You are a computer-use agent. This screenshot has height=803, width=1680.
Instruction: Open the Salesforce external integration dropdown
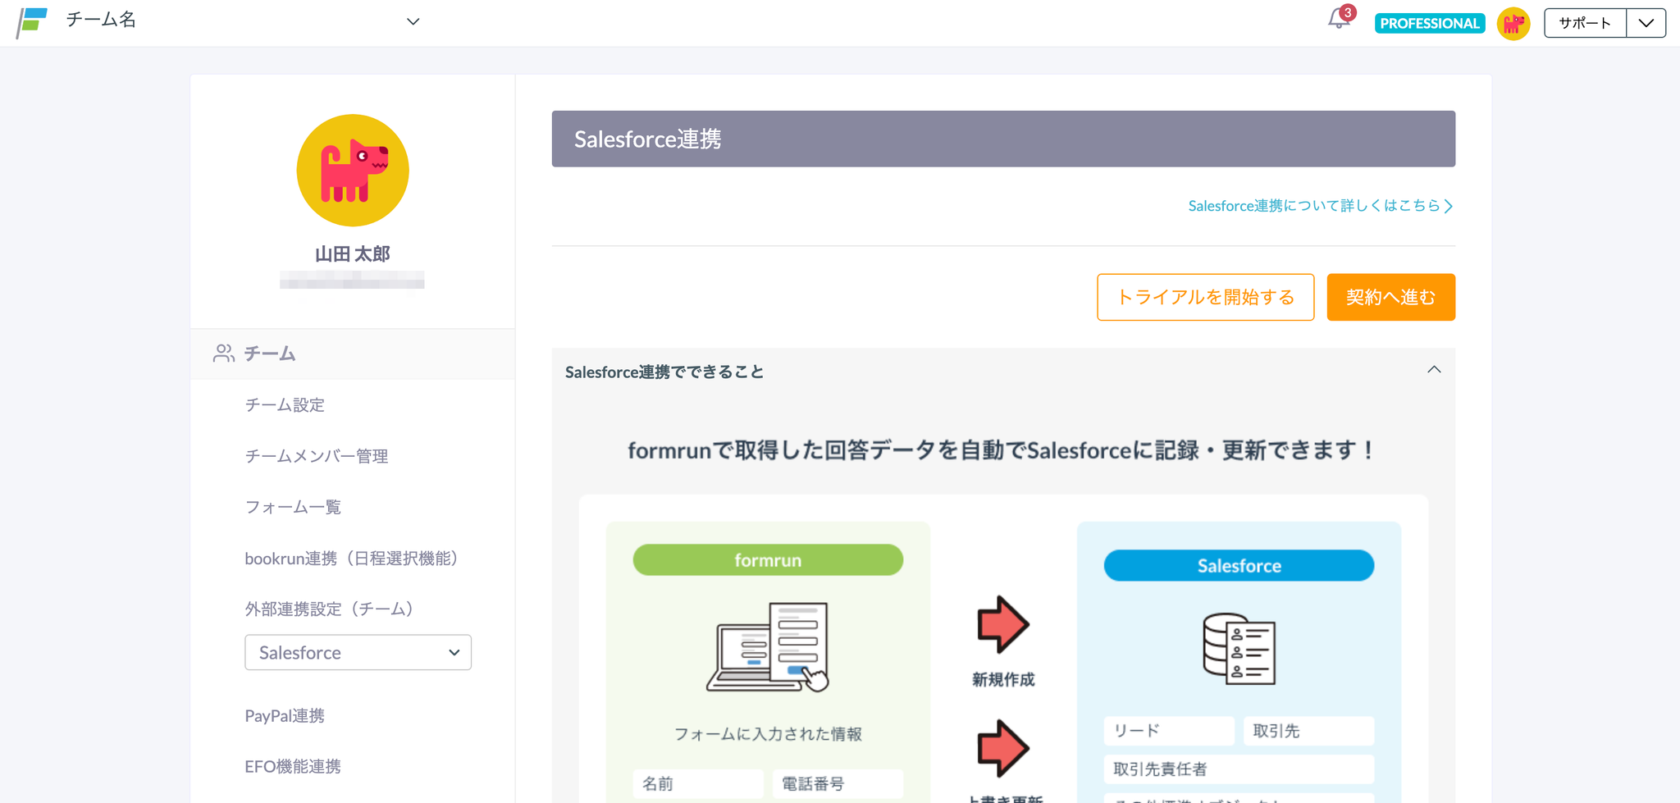click(358, 652)
